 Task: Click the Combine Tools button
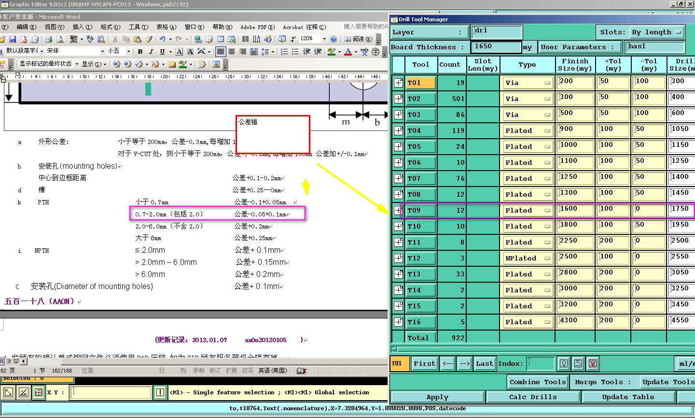pos(538,382)
